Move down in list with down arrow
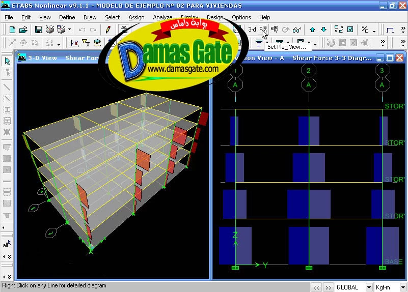This screenshot has height=292, width=408. coord(323,30)
